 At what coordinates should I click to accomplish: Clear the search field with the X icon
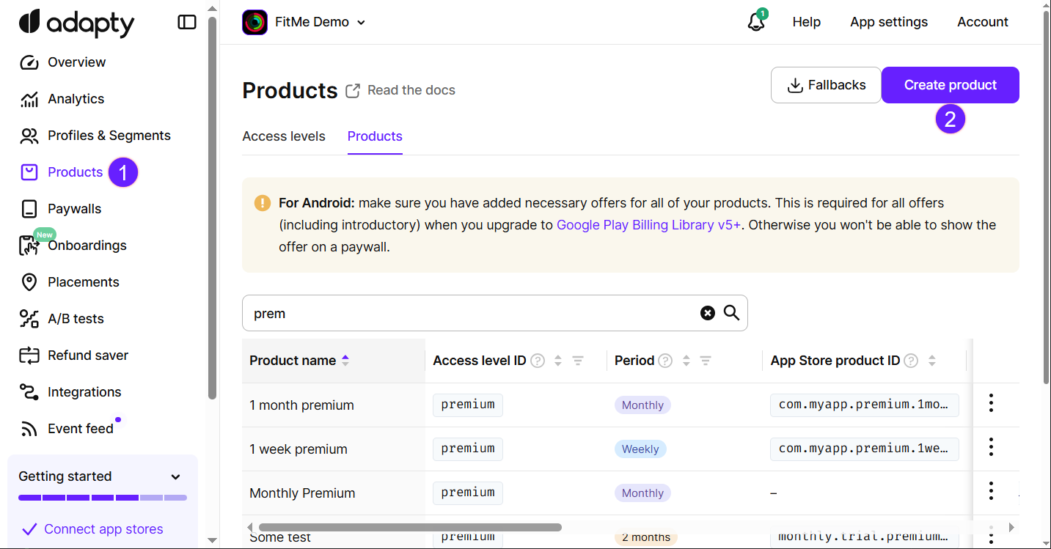pyautogui.click(x=707, y=313)
